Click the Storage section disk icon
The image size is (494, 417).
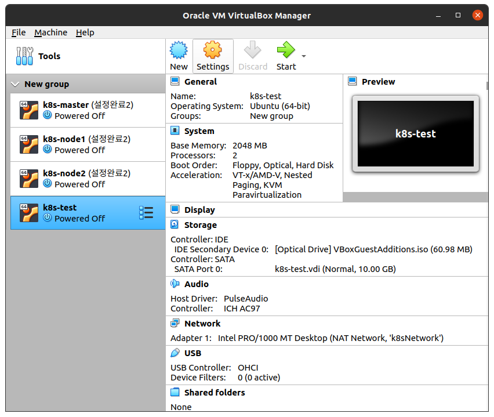175,224
